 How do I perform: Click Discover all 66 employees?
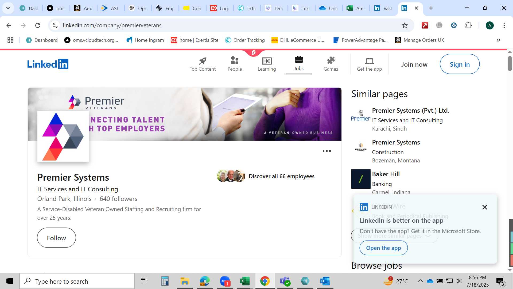click(281, 176)
